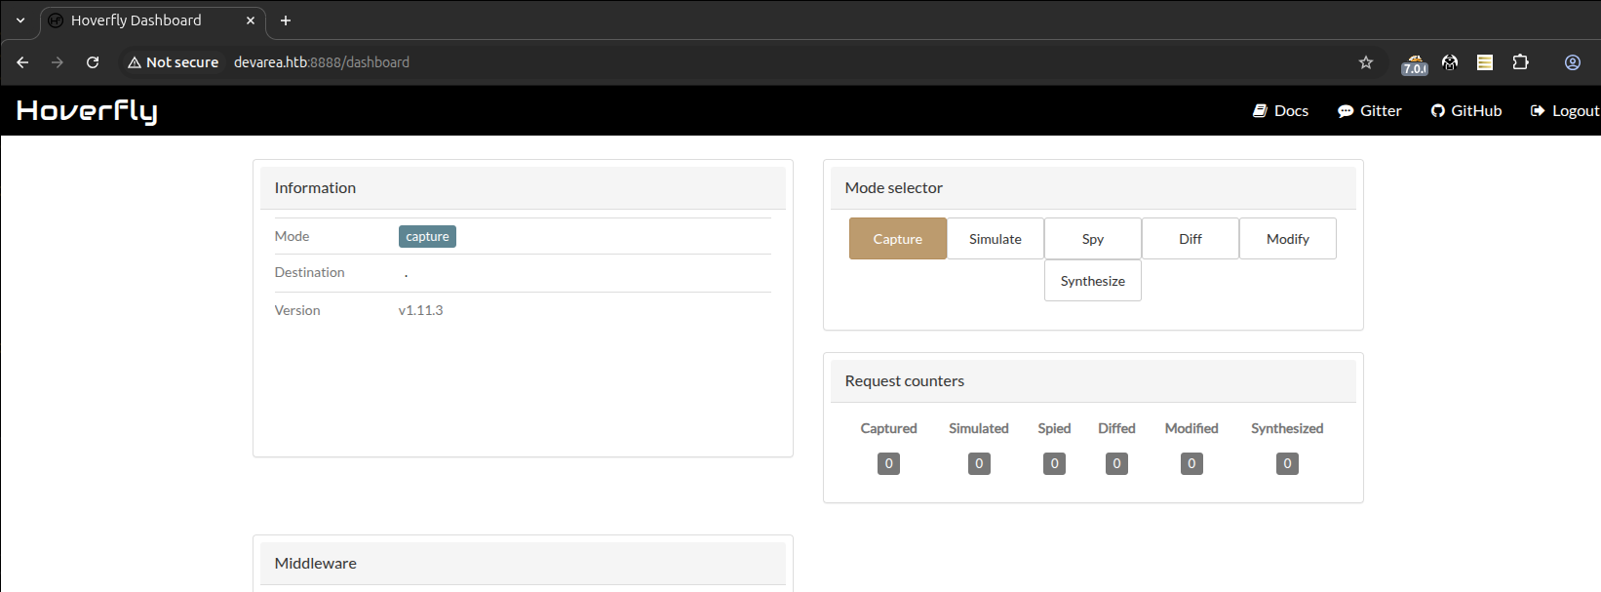Bookmark this page with the star icon
The width and height of the screenshot is (1601, 592).
click(1366, 62)
